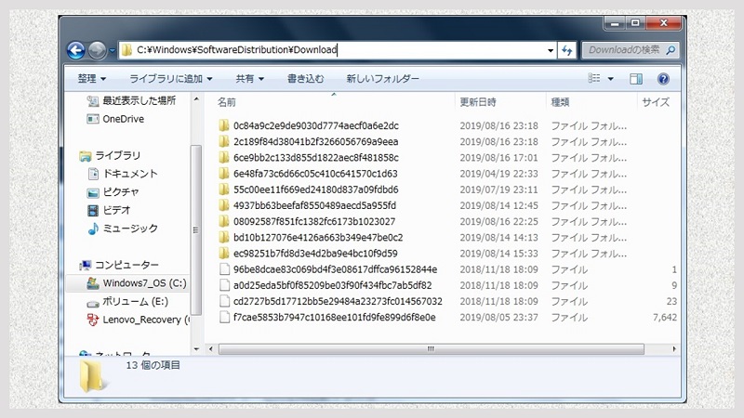
Task: Select folder bd10b127076e4126a663b349e47be0c2
Action: coord(318,238)
